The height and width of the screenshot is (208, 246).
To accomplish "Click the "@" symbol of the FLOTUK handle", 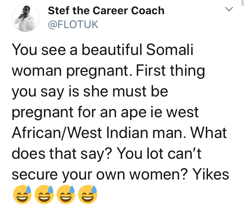I will coord(53,25).
